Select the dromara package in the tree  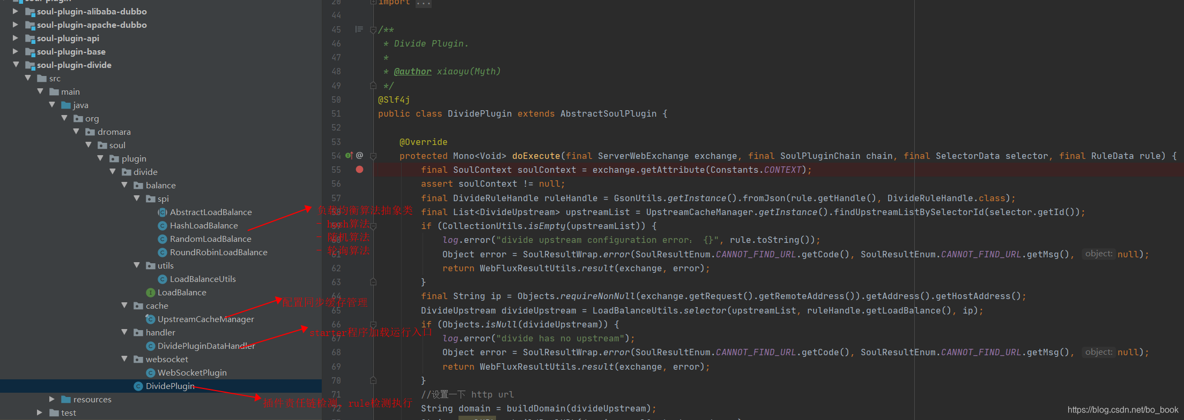[x=114, y=132]
